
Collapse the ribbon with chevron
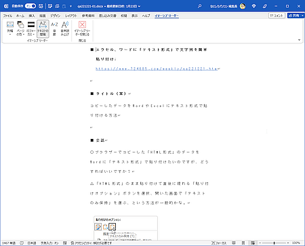pos(299,40)
